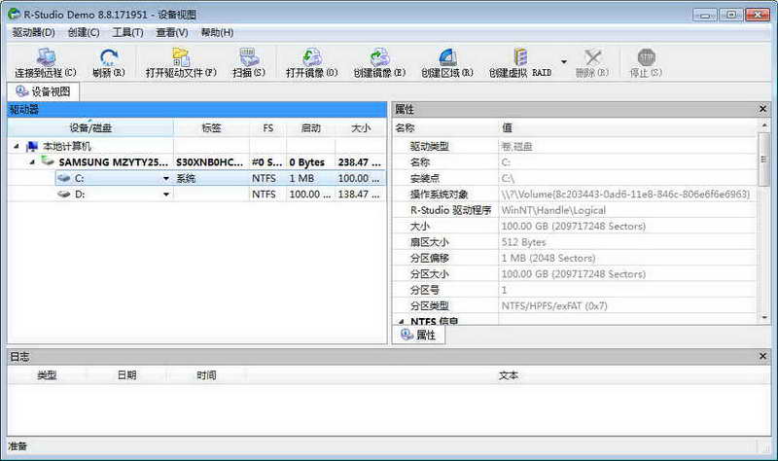Screen dimensions: 778x461
Task: Click the 设备视图 tab icon
Action: coord(21,91)
